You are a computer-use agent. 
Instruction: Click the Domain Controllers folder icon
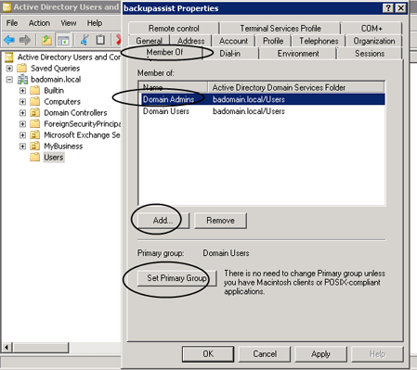(x=34, y=112)
